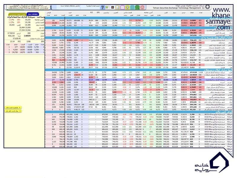Click the ترتیب:تعداد (نزولی) sort option

coord(93,6)
